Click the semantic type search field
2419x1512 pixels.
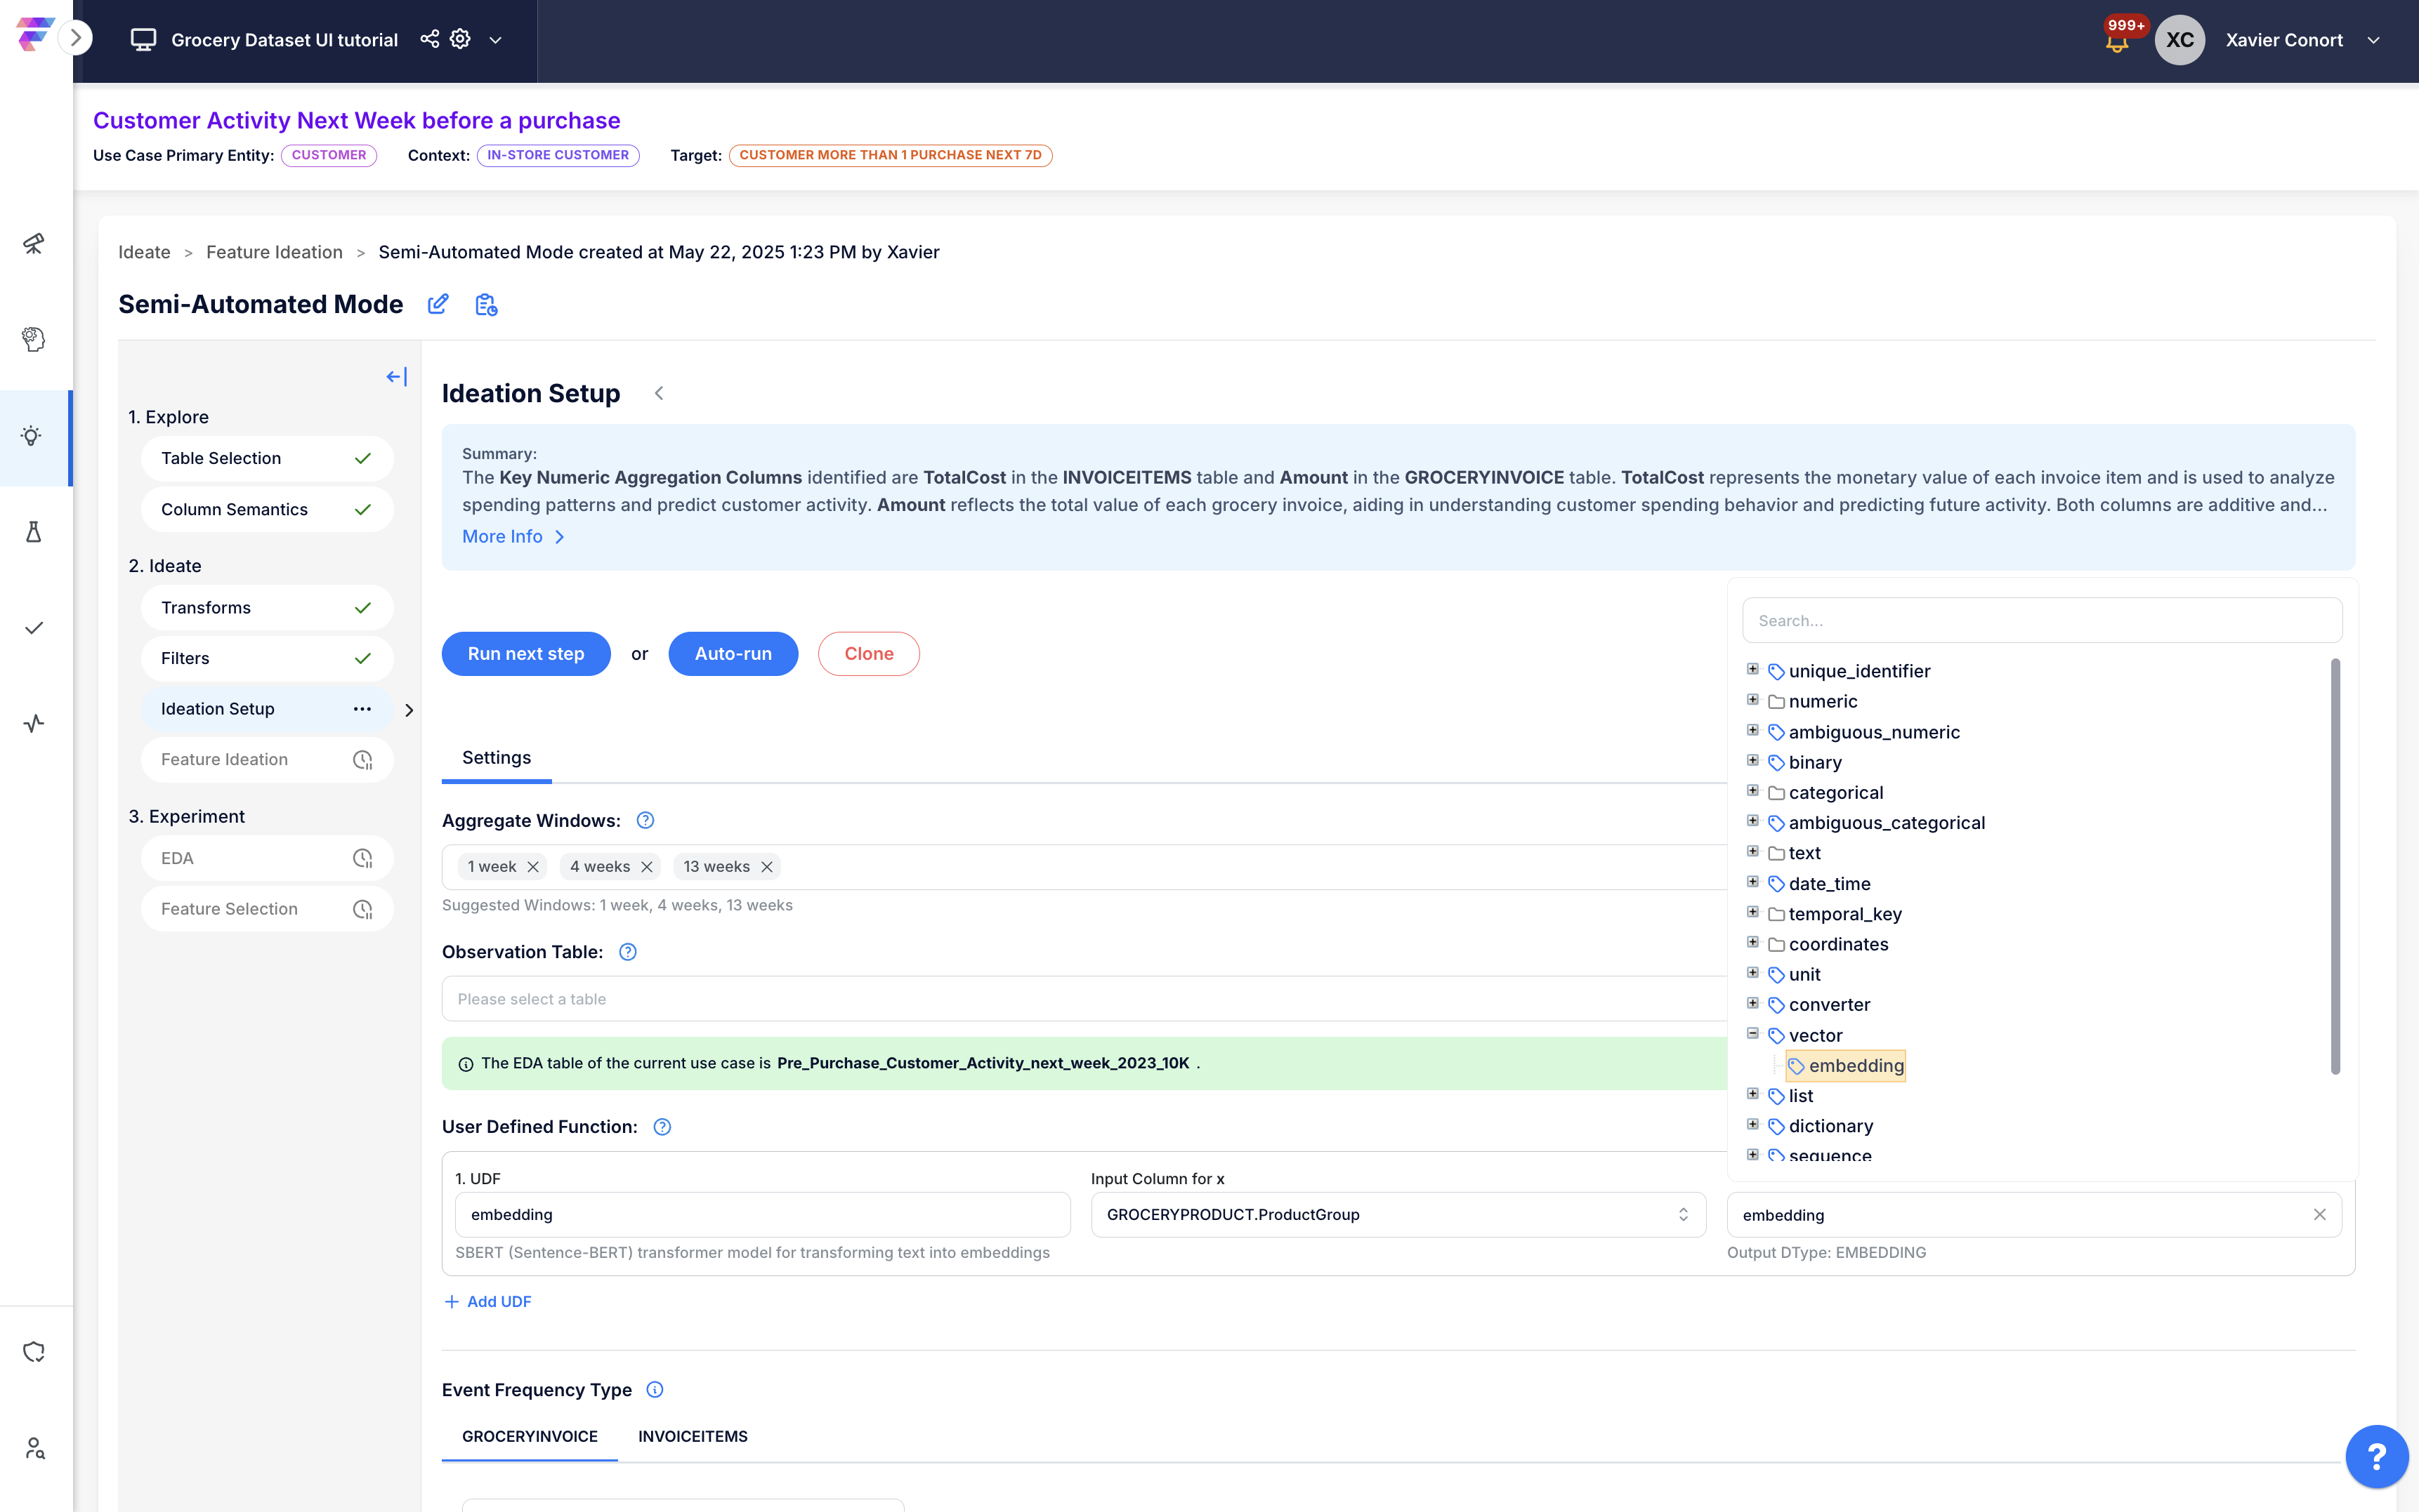(x=2042, y=620)
